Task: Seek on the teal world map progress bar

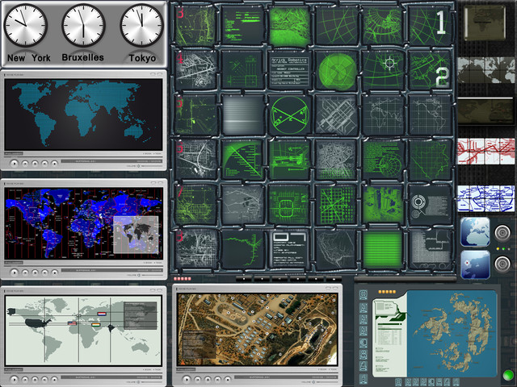Action: 111,161
